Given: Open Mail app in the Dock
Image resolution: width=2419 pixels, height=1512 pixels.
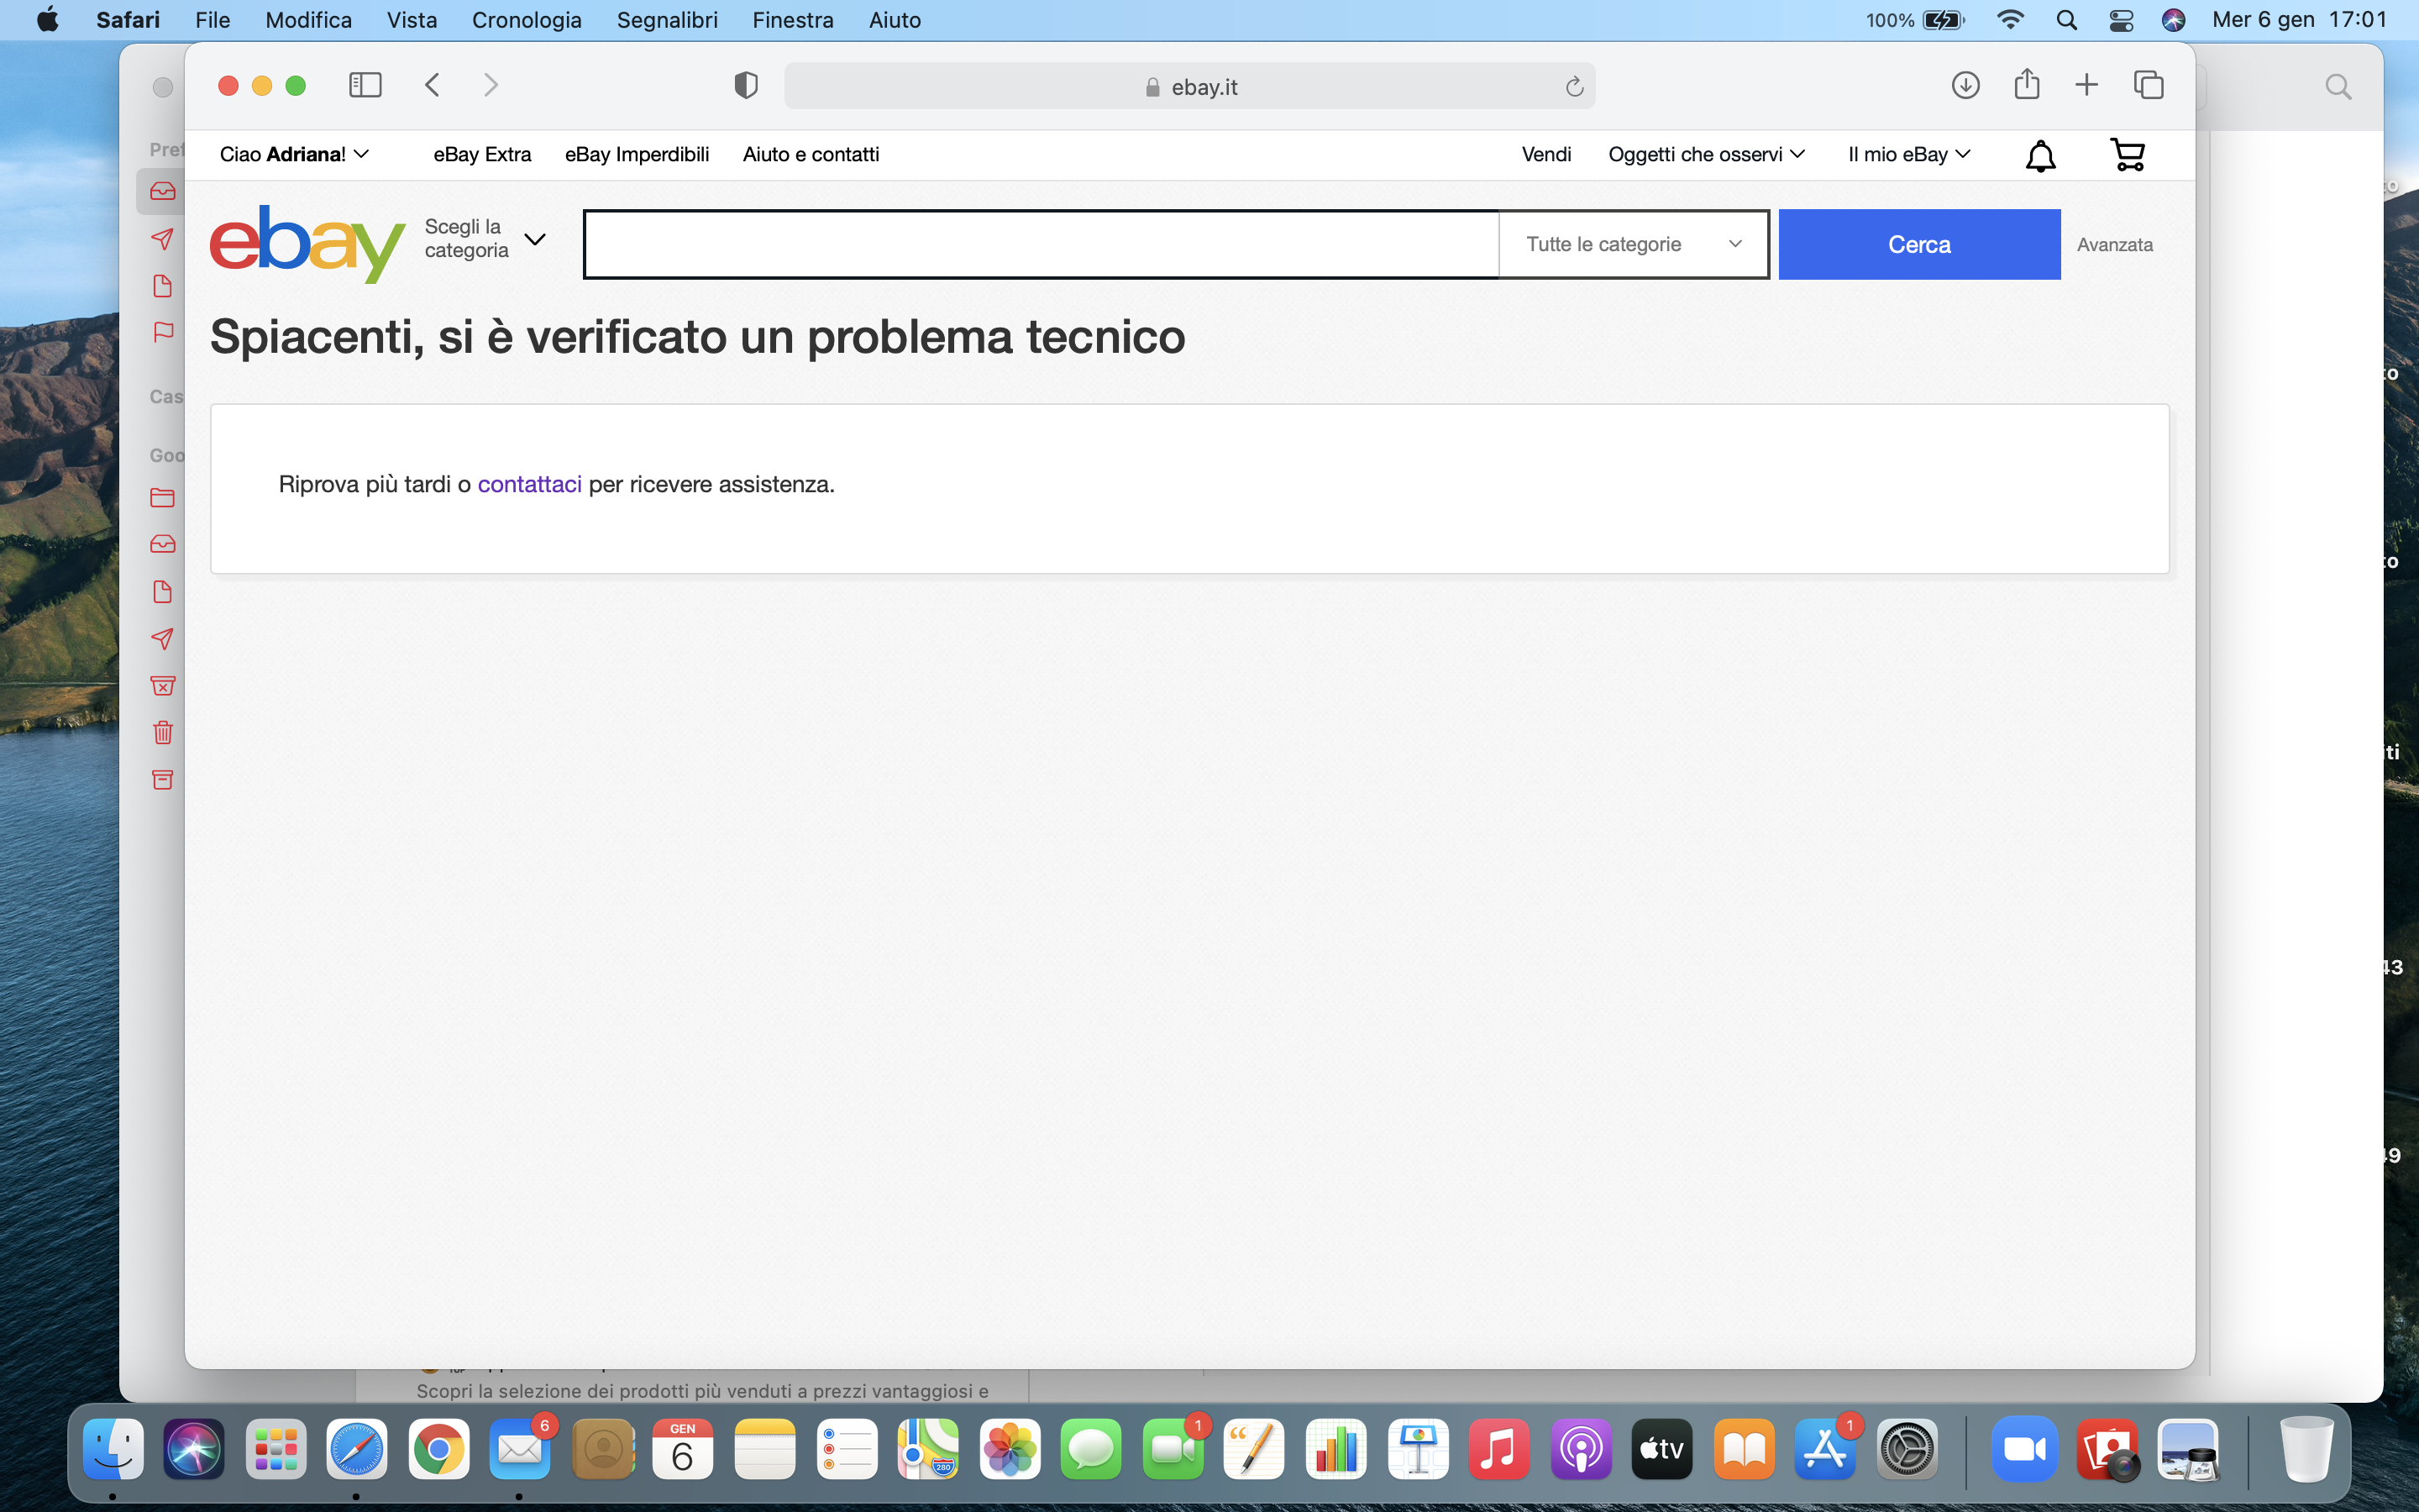Looking at the screenshot, I should point(520,1449).
